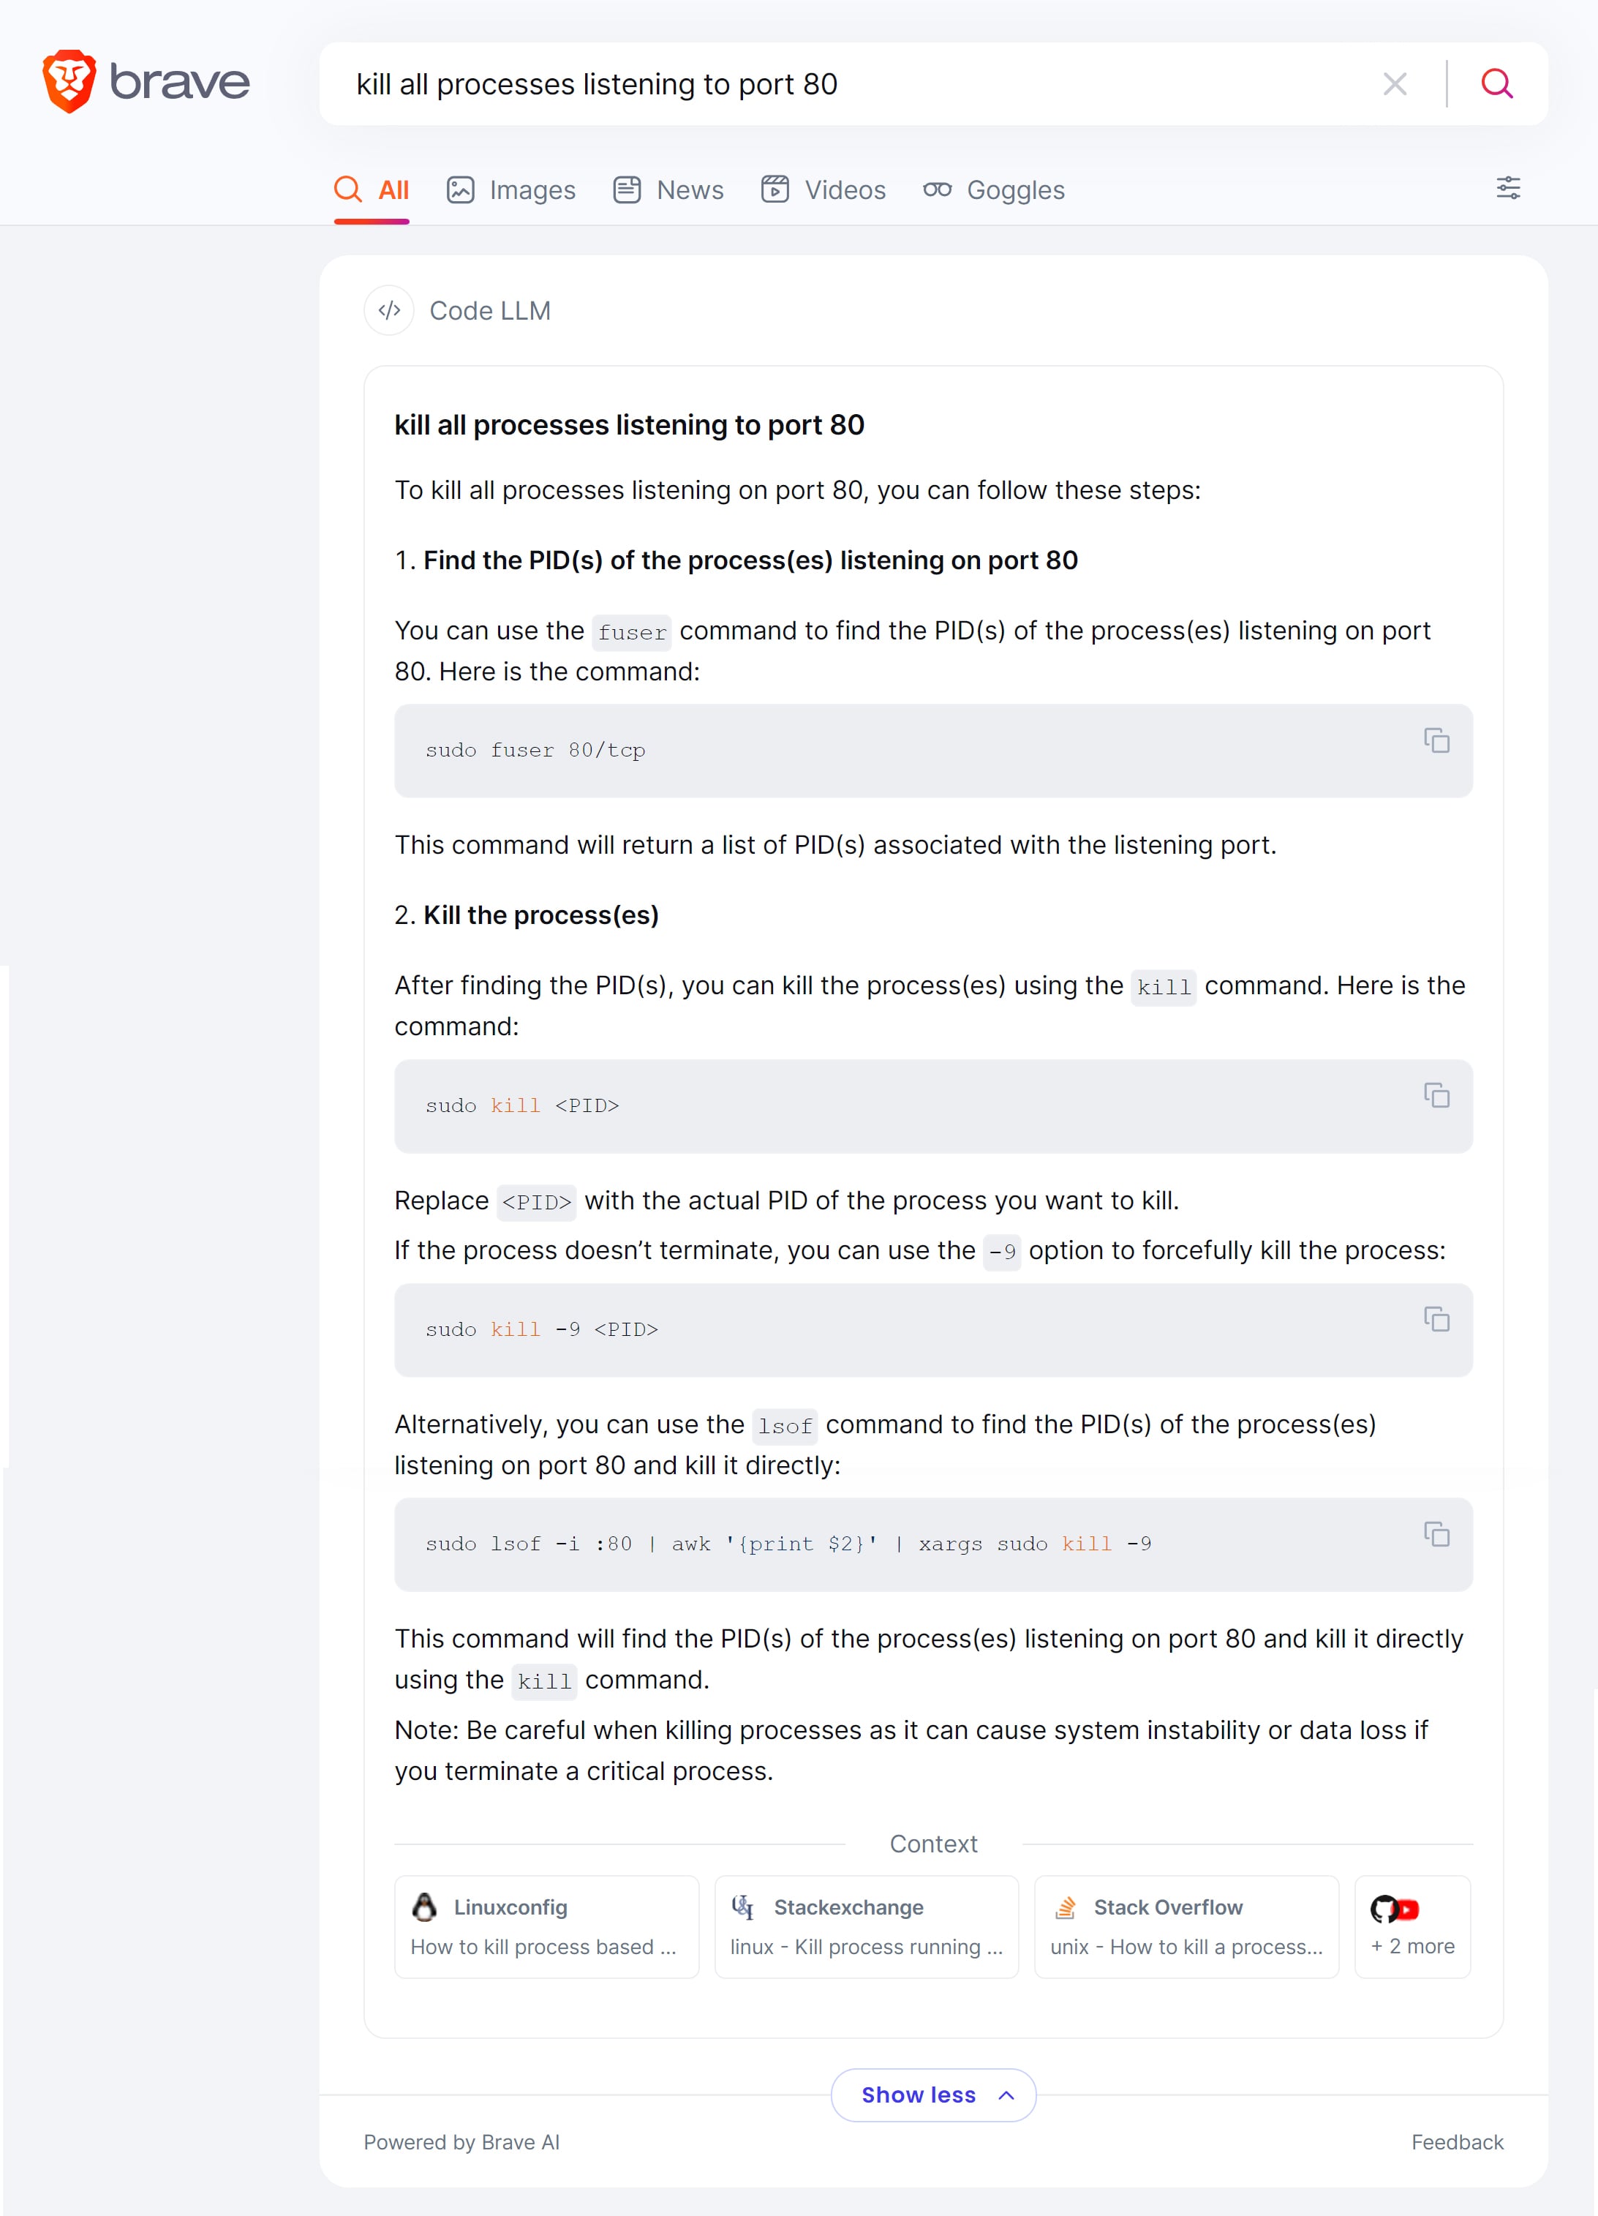Clear the search query with X icon

[x=1395, y=84]
